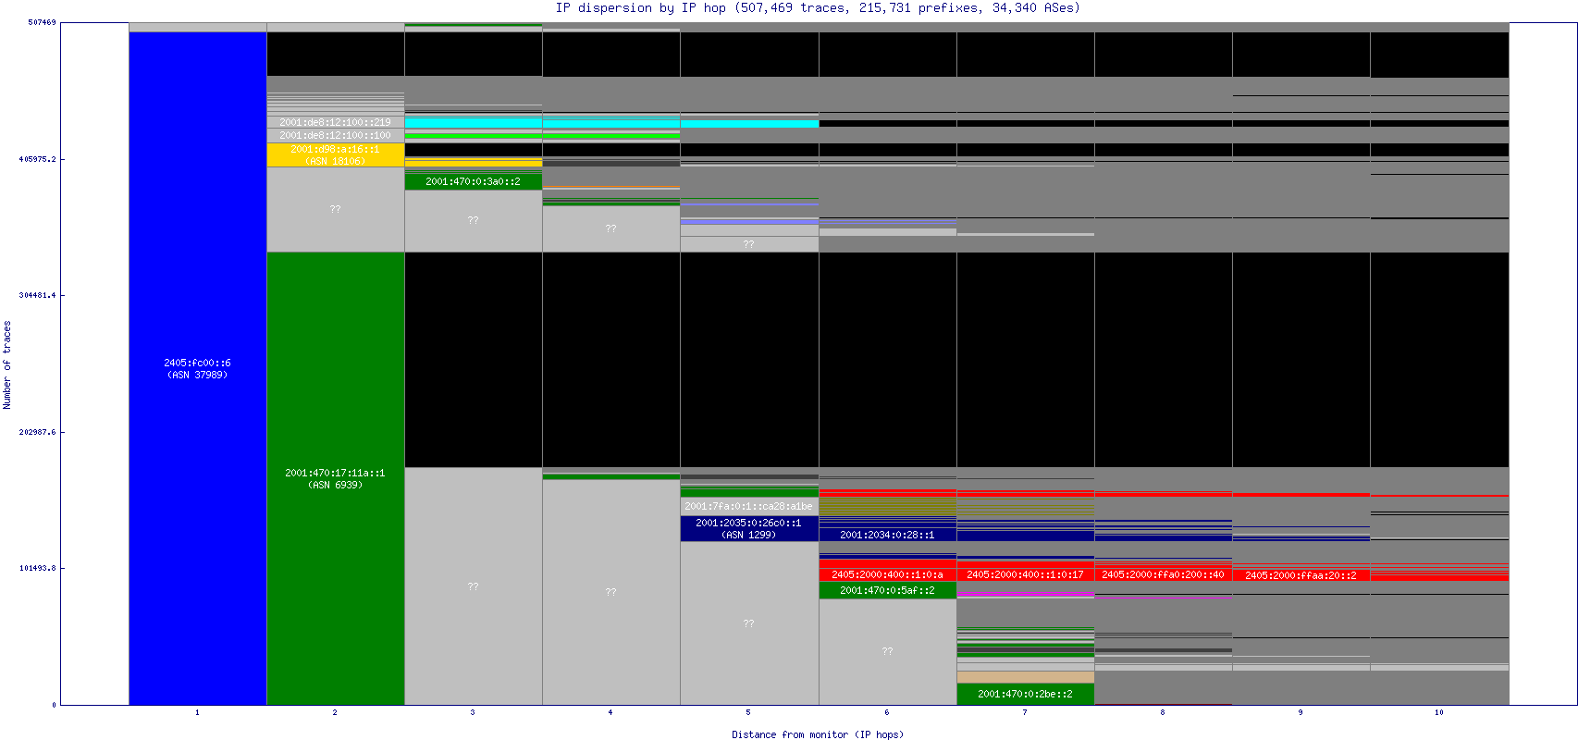Click the bright green band right of 2001:de8:12:100::100

click(474, 136)
